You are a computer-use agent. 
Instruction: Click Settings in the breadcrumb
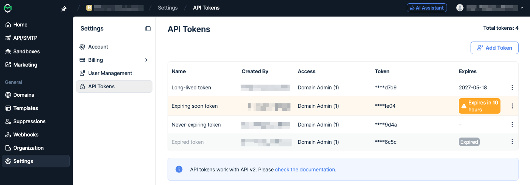(168, 8)
